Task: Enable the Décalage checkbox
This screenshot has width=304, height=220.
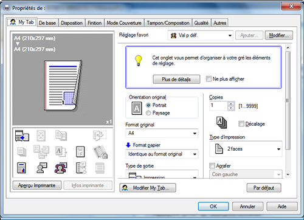Action: tap(241, 123)
